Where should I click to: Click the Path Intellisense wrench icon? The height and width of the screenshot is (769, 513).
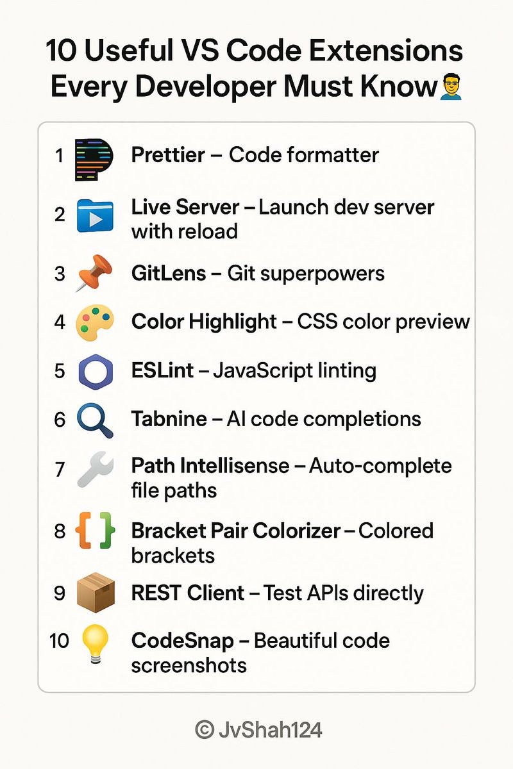[95, 472]
